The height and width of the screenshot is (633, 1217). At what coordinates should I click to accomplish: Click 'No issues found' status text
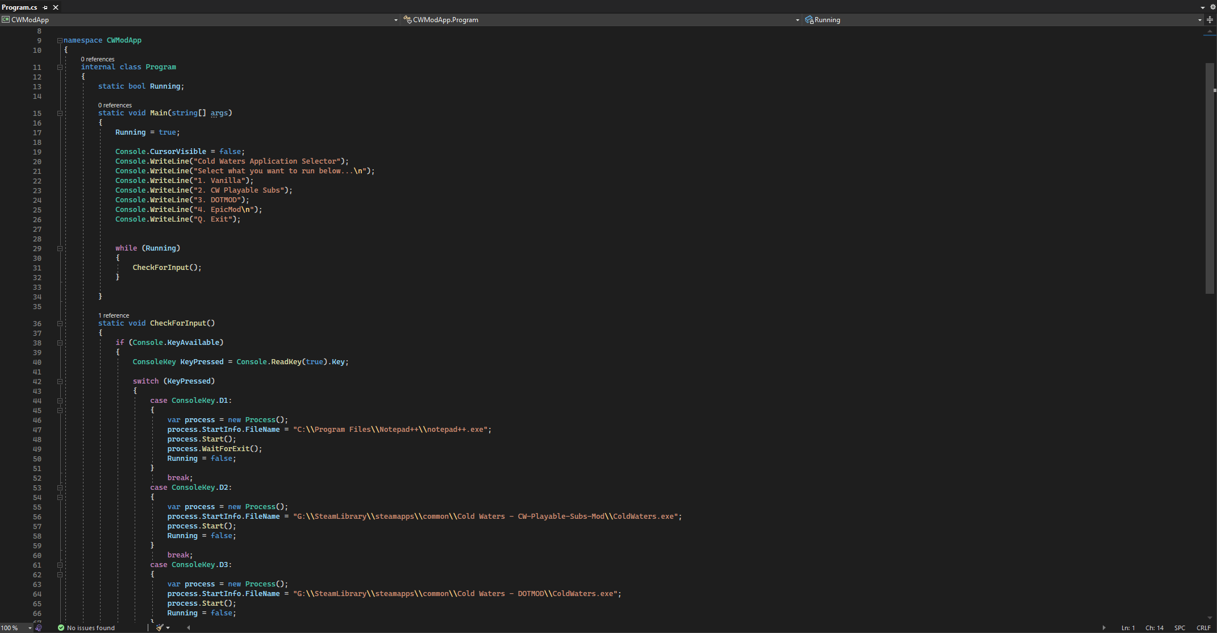click(x=91, y=628)
